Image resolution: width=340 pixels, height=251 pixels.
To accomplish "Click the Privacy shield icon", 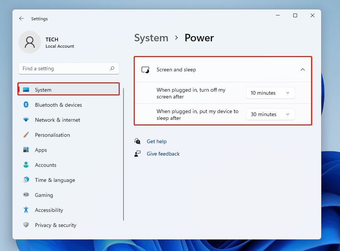I will click(26, 225).
